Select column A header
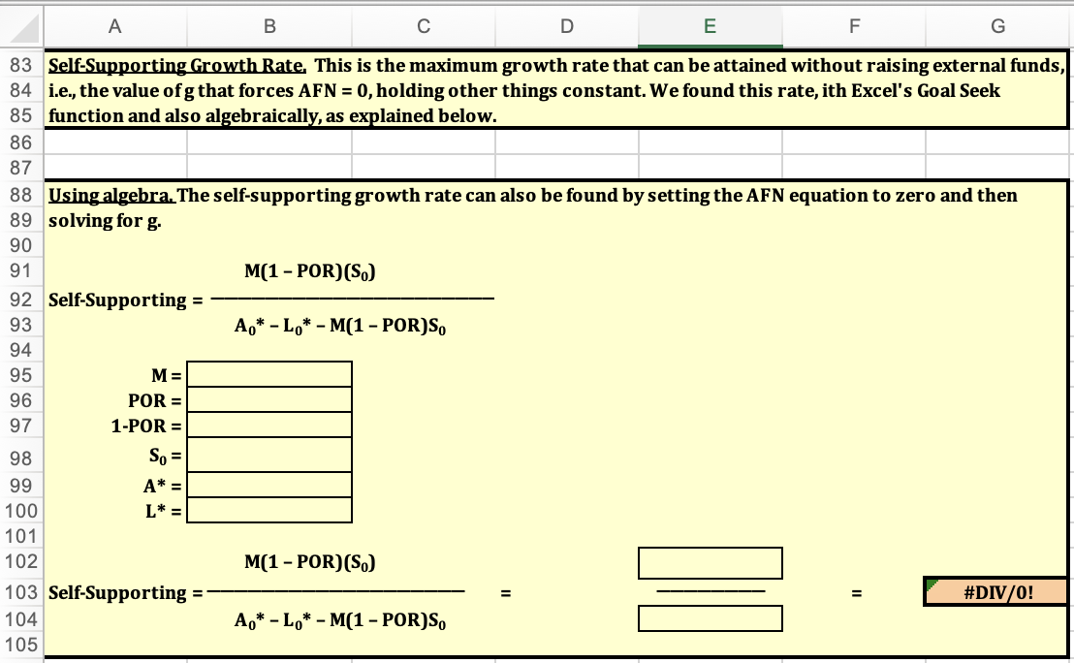1074x663 pixels. coord(115,27)
